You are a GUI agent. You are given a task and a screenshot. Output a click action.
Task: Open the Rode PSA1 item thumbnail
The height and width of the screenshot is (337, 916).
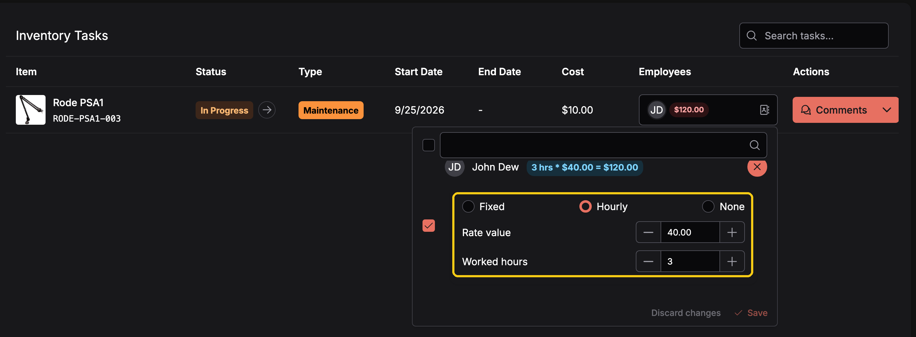coord(31,110)
